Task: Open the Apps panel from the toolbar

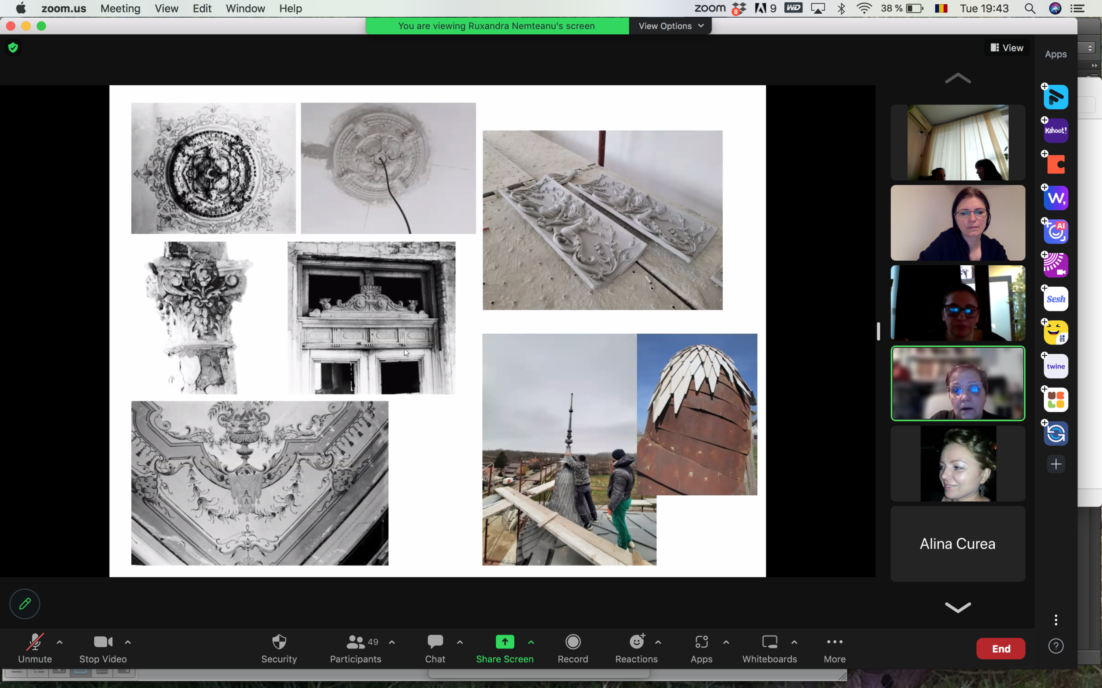Action: [701, 648]
